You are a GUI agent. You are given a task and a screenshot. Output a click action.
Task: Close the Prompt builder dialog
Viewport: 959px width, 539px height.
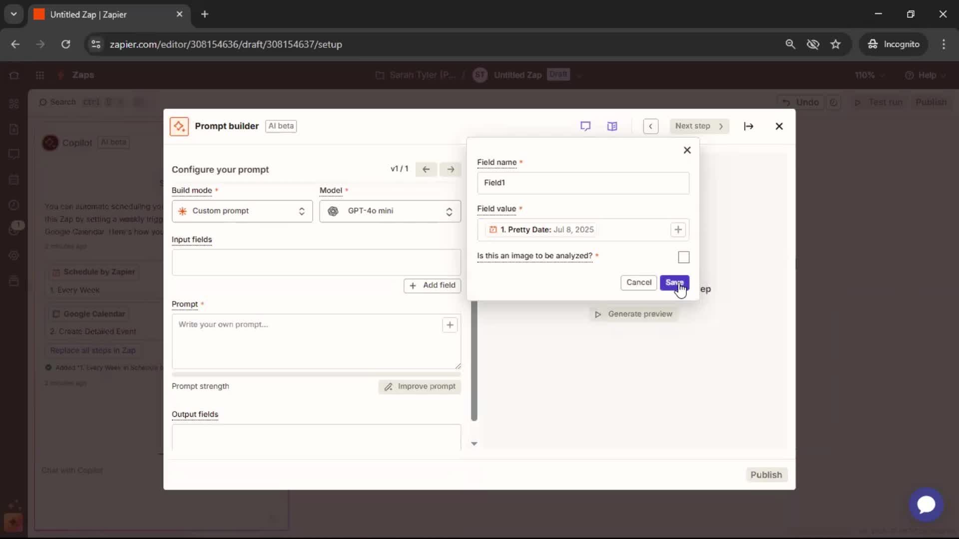779,126
